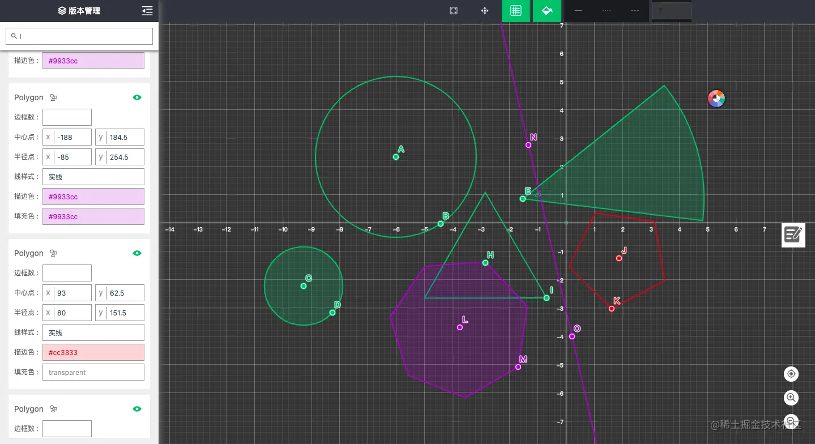
Task: Select point L in the purple heptagon
Action: click(x=460, y=327)
